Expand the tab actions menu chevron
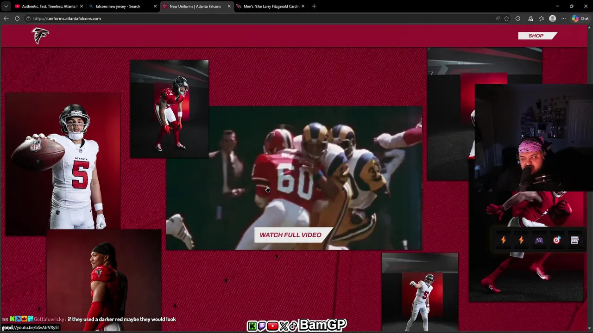Image resolution: width=593 pixels, height=333 pixels. pyautogui.click(x=6, y=6)
